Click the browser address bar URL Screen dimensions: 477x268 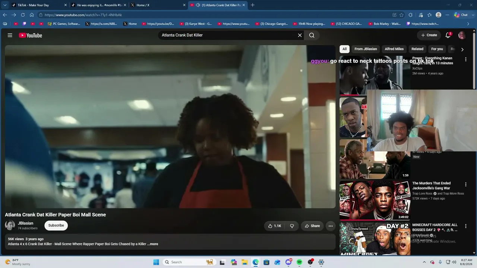click(83, 15)
